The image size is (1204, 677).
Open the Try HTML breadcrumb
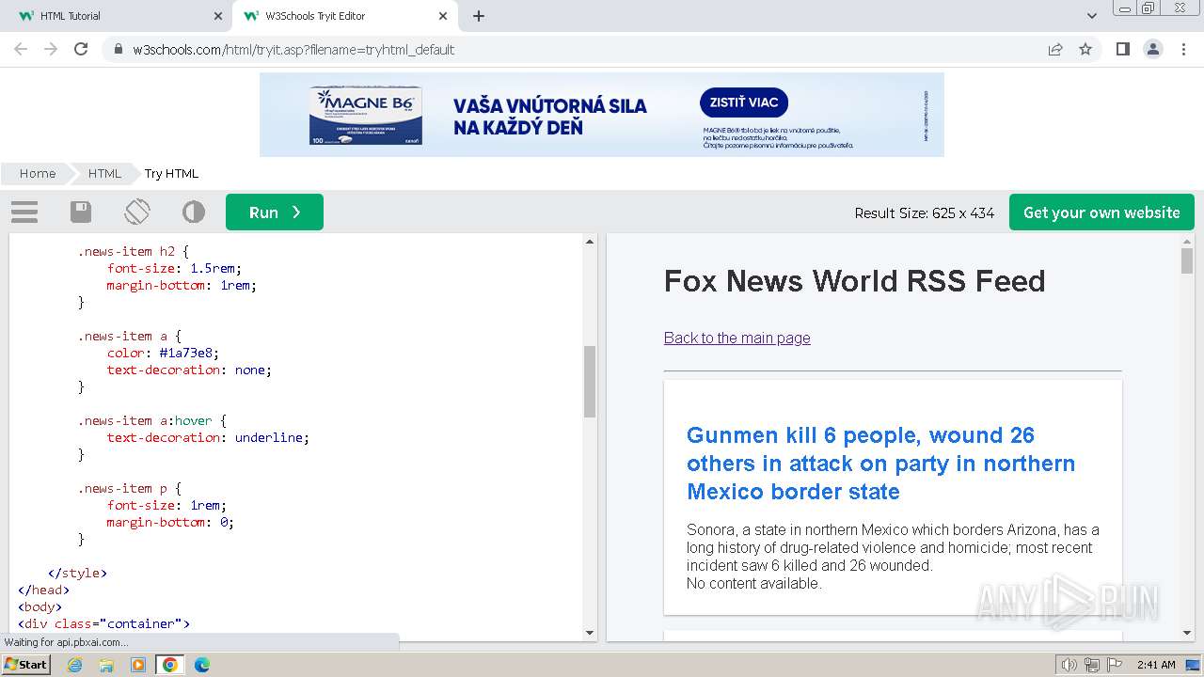pos(171,173)
